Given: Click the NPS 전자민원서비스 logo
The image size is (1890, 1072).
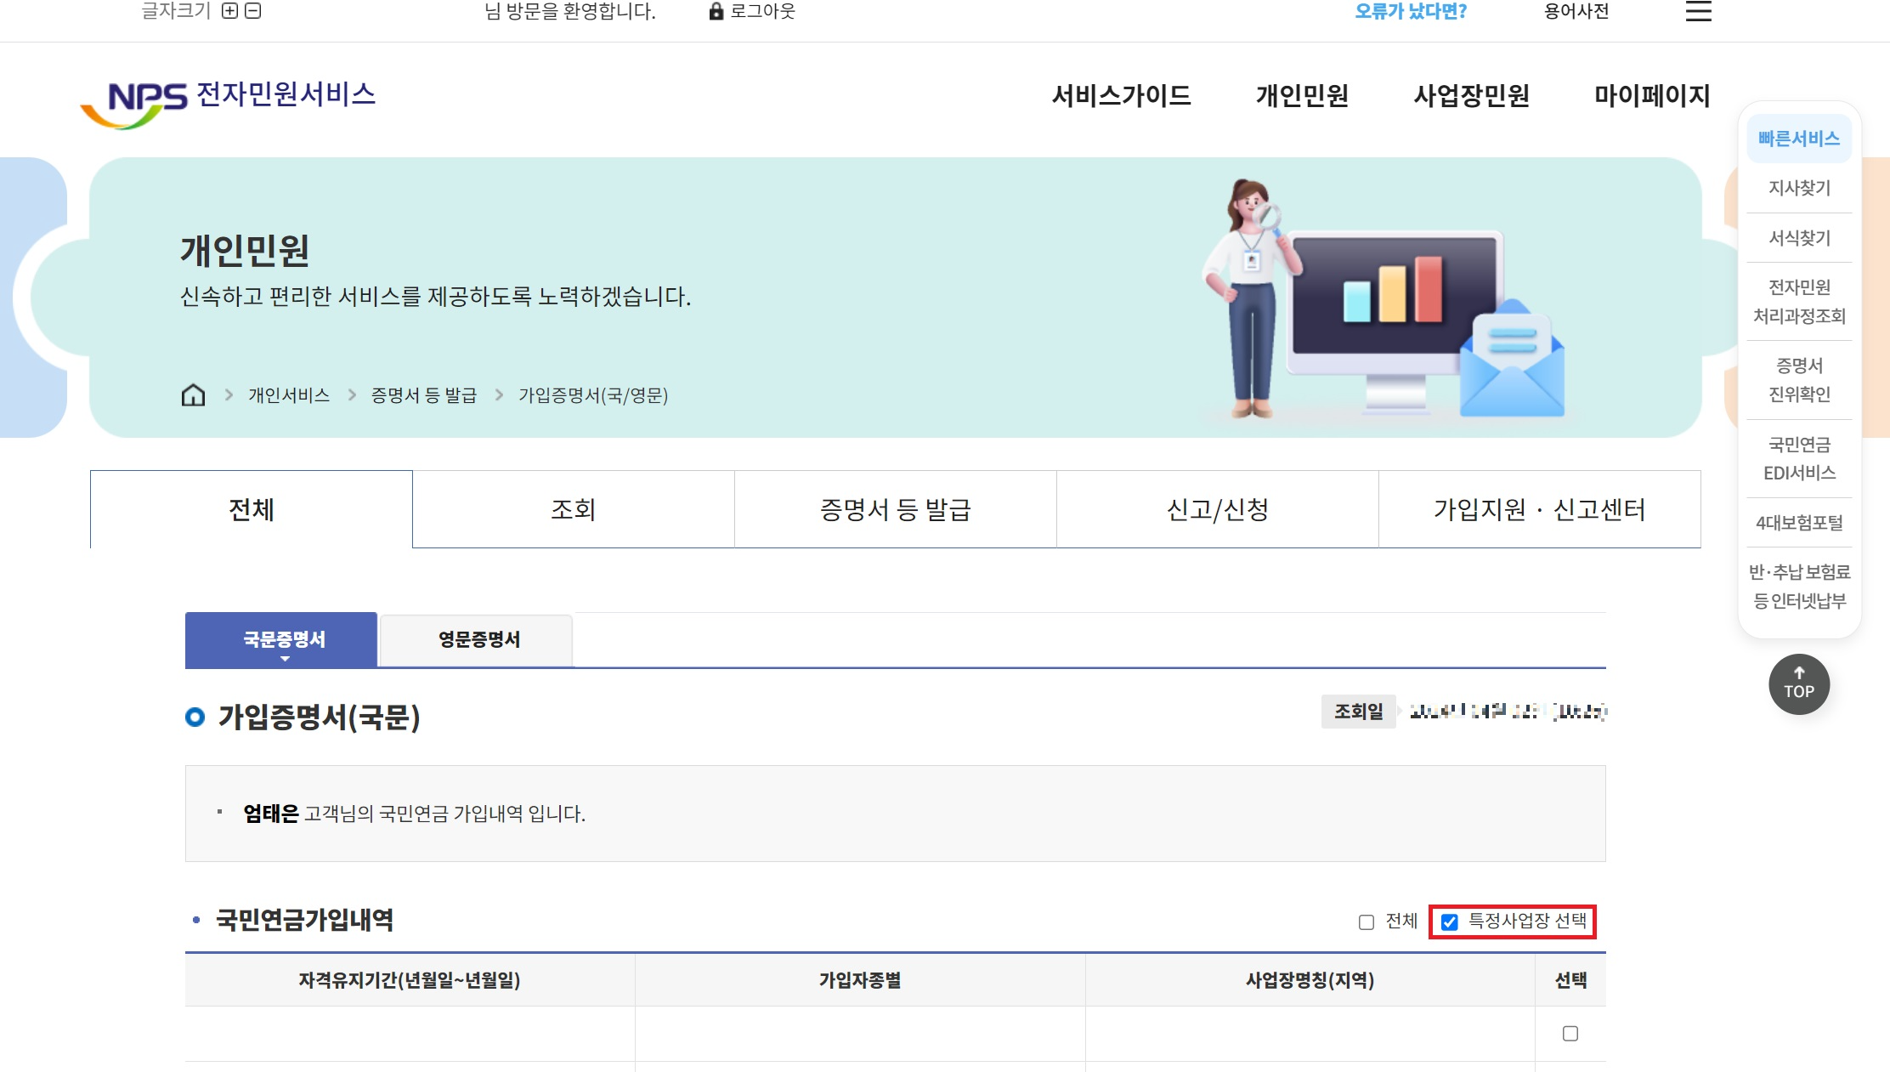Looking at the screenshot, I should [x=228, y=102].
